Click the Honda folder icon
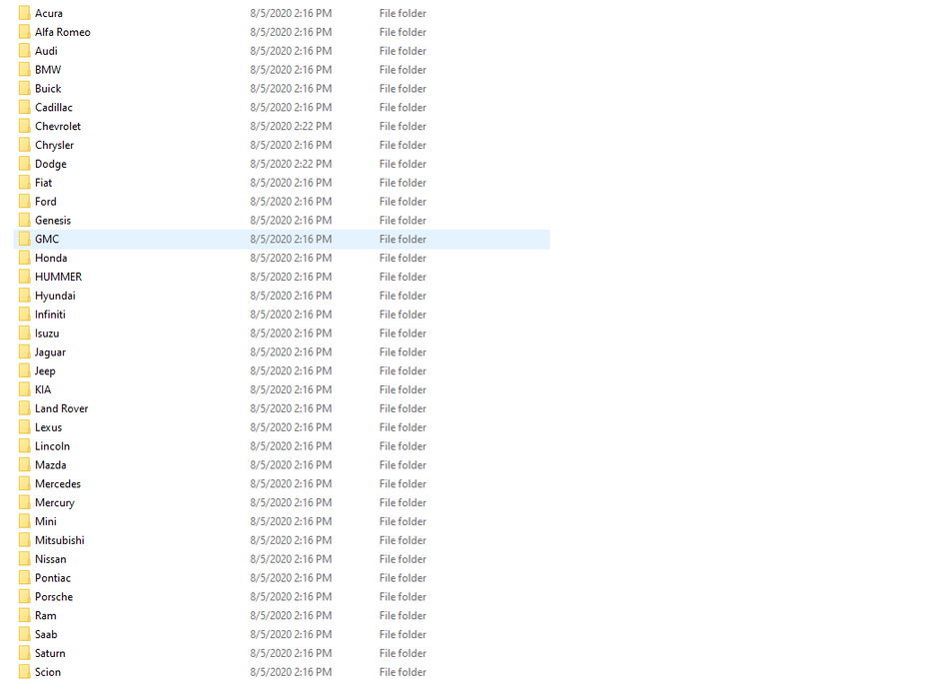 [x=24, y=258]
